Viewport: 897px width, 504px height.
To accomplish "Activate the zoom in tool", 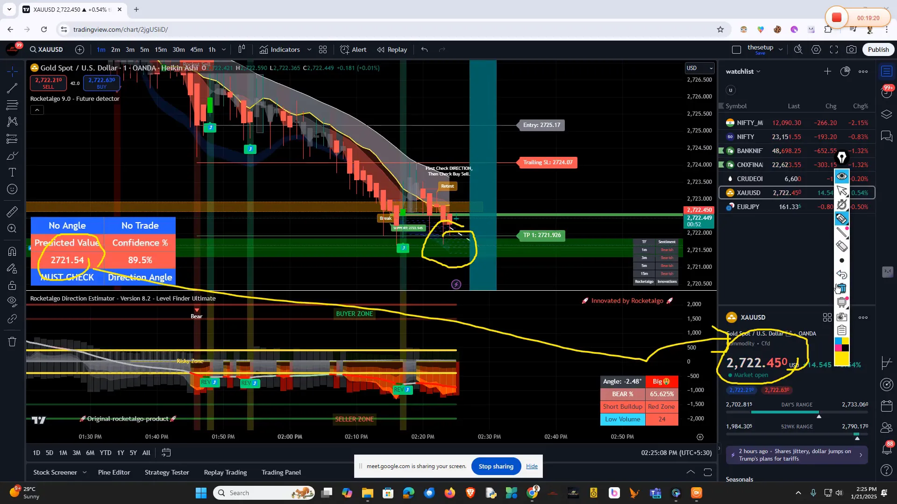I will (x=13, y=228).
